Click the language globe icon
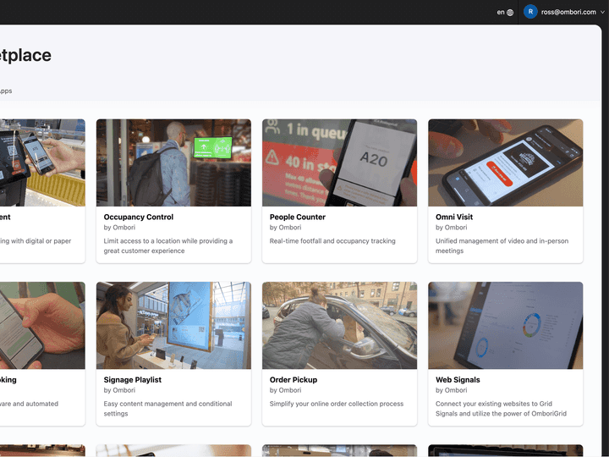 click(x=510, y=13)
